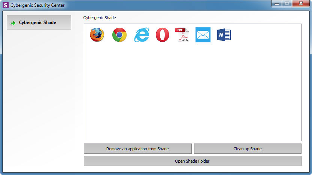Select the blue Mail envelope icon
This screenshot has height=175, width=312.
click(x=203, y=35)
